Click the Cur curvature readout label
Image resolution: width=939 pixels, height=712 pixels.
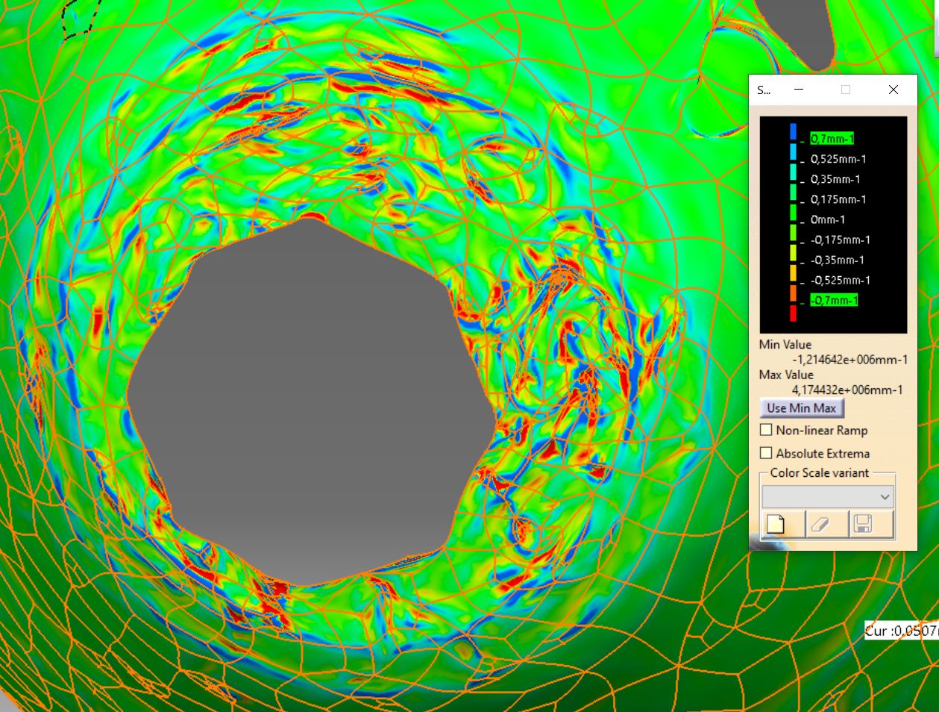pyautogui.click(x=901, y=631)
